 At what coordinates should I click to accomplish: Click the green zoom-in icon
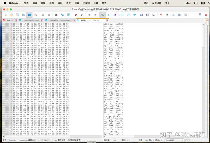(x=89, y=15)
